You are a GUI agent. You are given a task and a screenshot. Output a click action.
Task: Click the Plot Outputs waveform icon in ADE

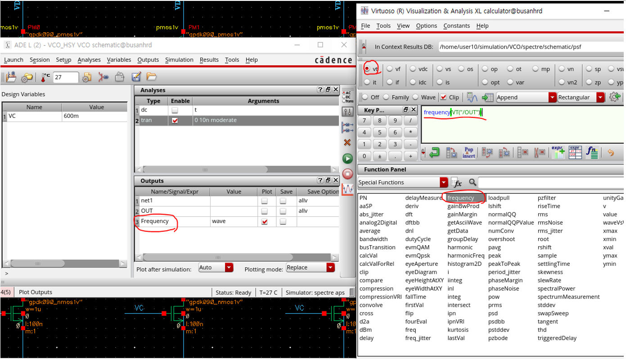[347, 189]
